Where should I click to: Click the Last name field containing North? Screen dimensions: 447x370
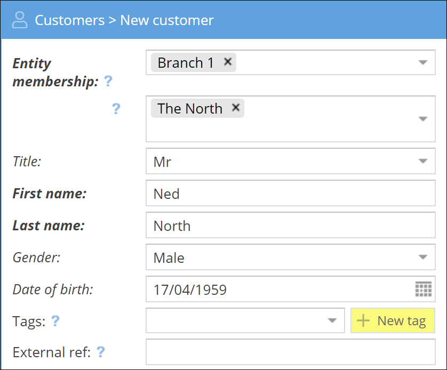[290, 226]
